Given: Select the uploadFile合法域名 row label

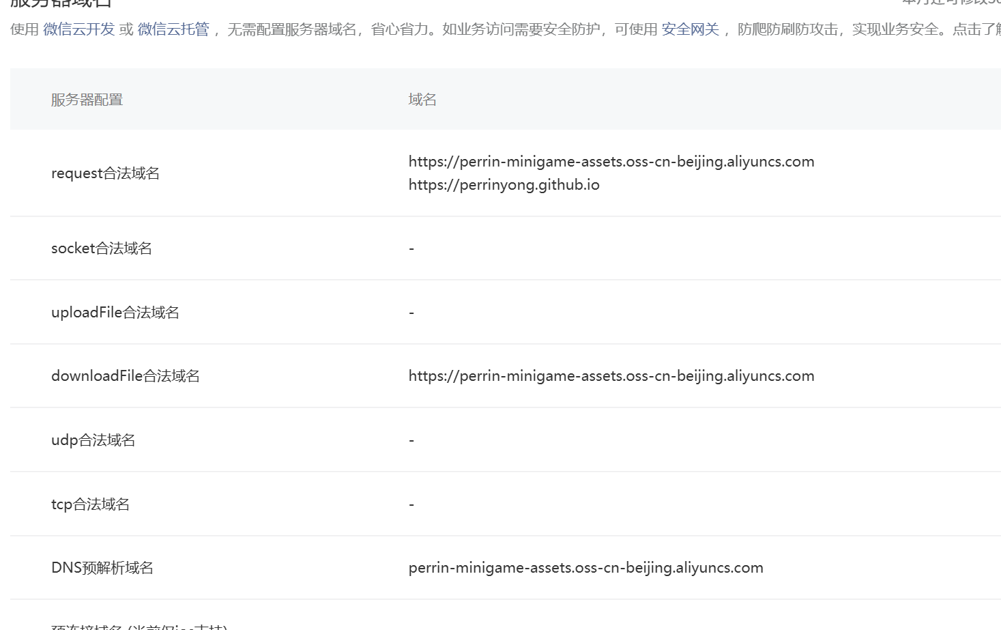Looking at the screenshot, I should pyautogui.click(x=115, y=313).
